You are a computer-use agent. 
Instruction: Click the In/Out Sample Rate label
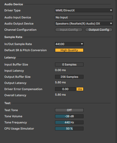point(18,44)
